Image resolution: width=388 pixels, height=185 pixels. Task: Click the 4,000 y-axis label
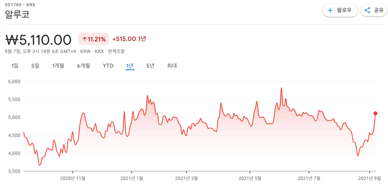tap(15, 153)
